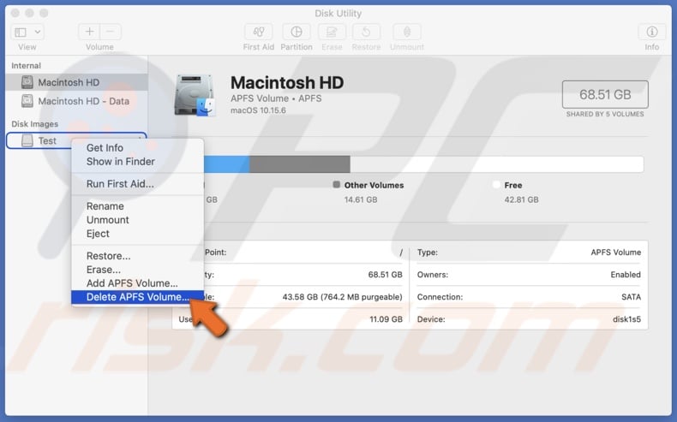Click the '68.51 GB' capacity table value

(x=385, y=275)
